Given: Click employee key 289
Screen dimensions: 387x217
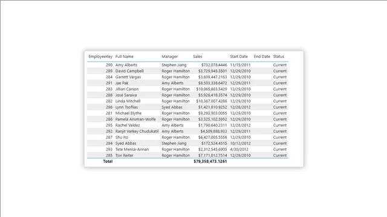Looking at the screenshot, I should (109, 71).
